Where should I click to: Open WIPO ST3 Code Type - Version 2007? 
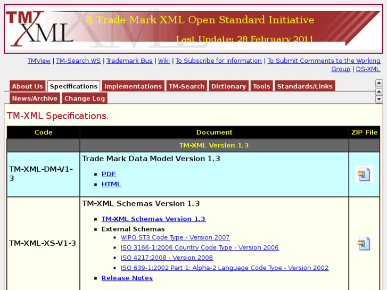point(175,237)
